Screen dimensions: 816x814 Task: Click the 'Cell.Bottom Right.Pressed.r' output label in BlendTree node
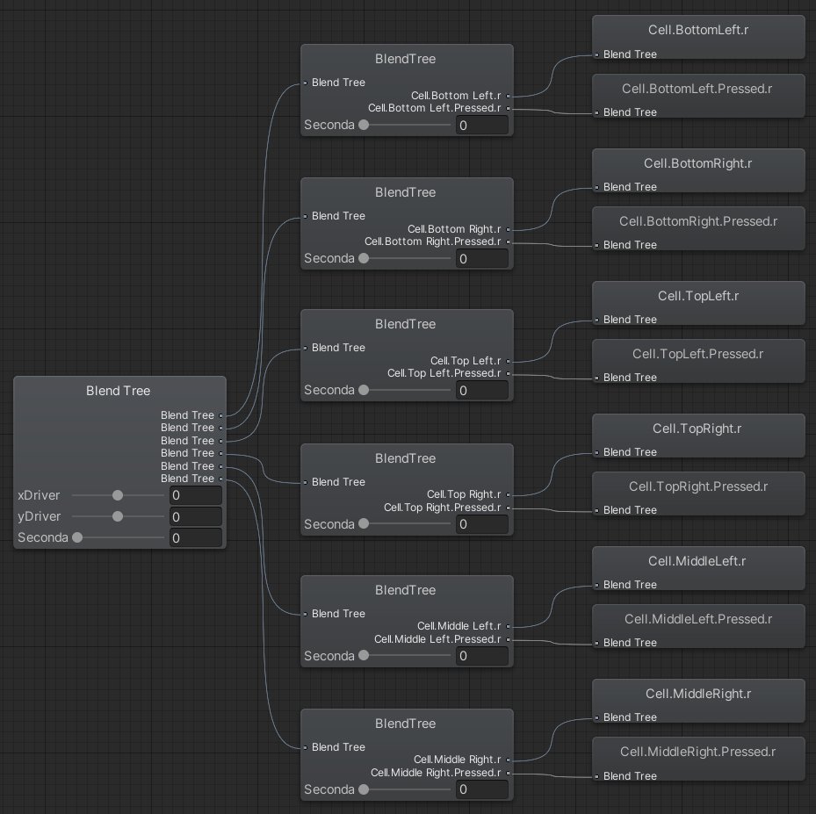[433, 241]
